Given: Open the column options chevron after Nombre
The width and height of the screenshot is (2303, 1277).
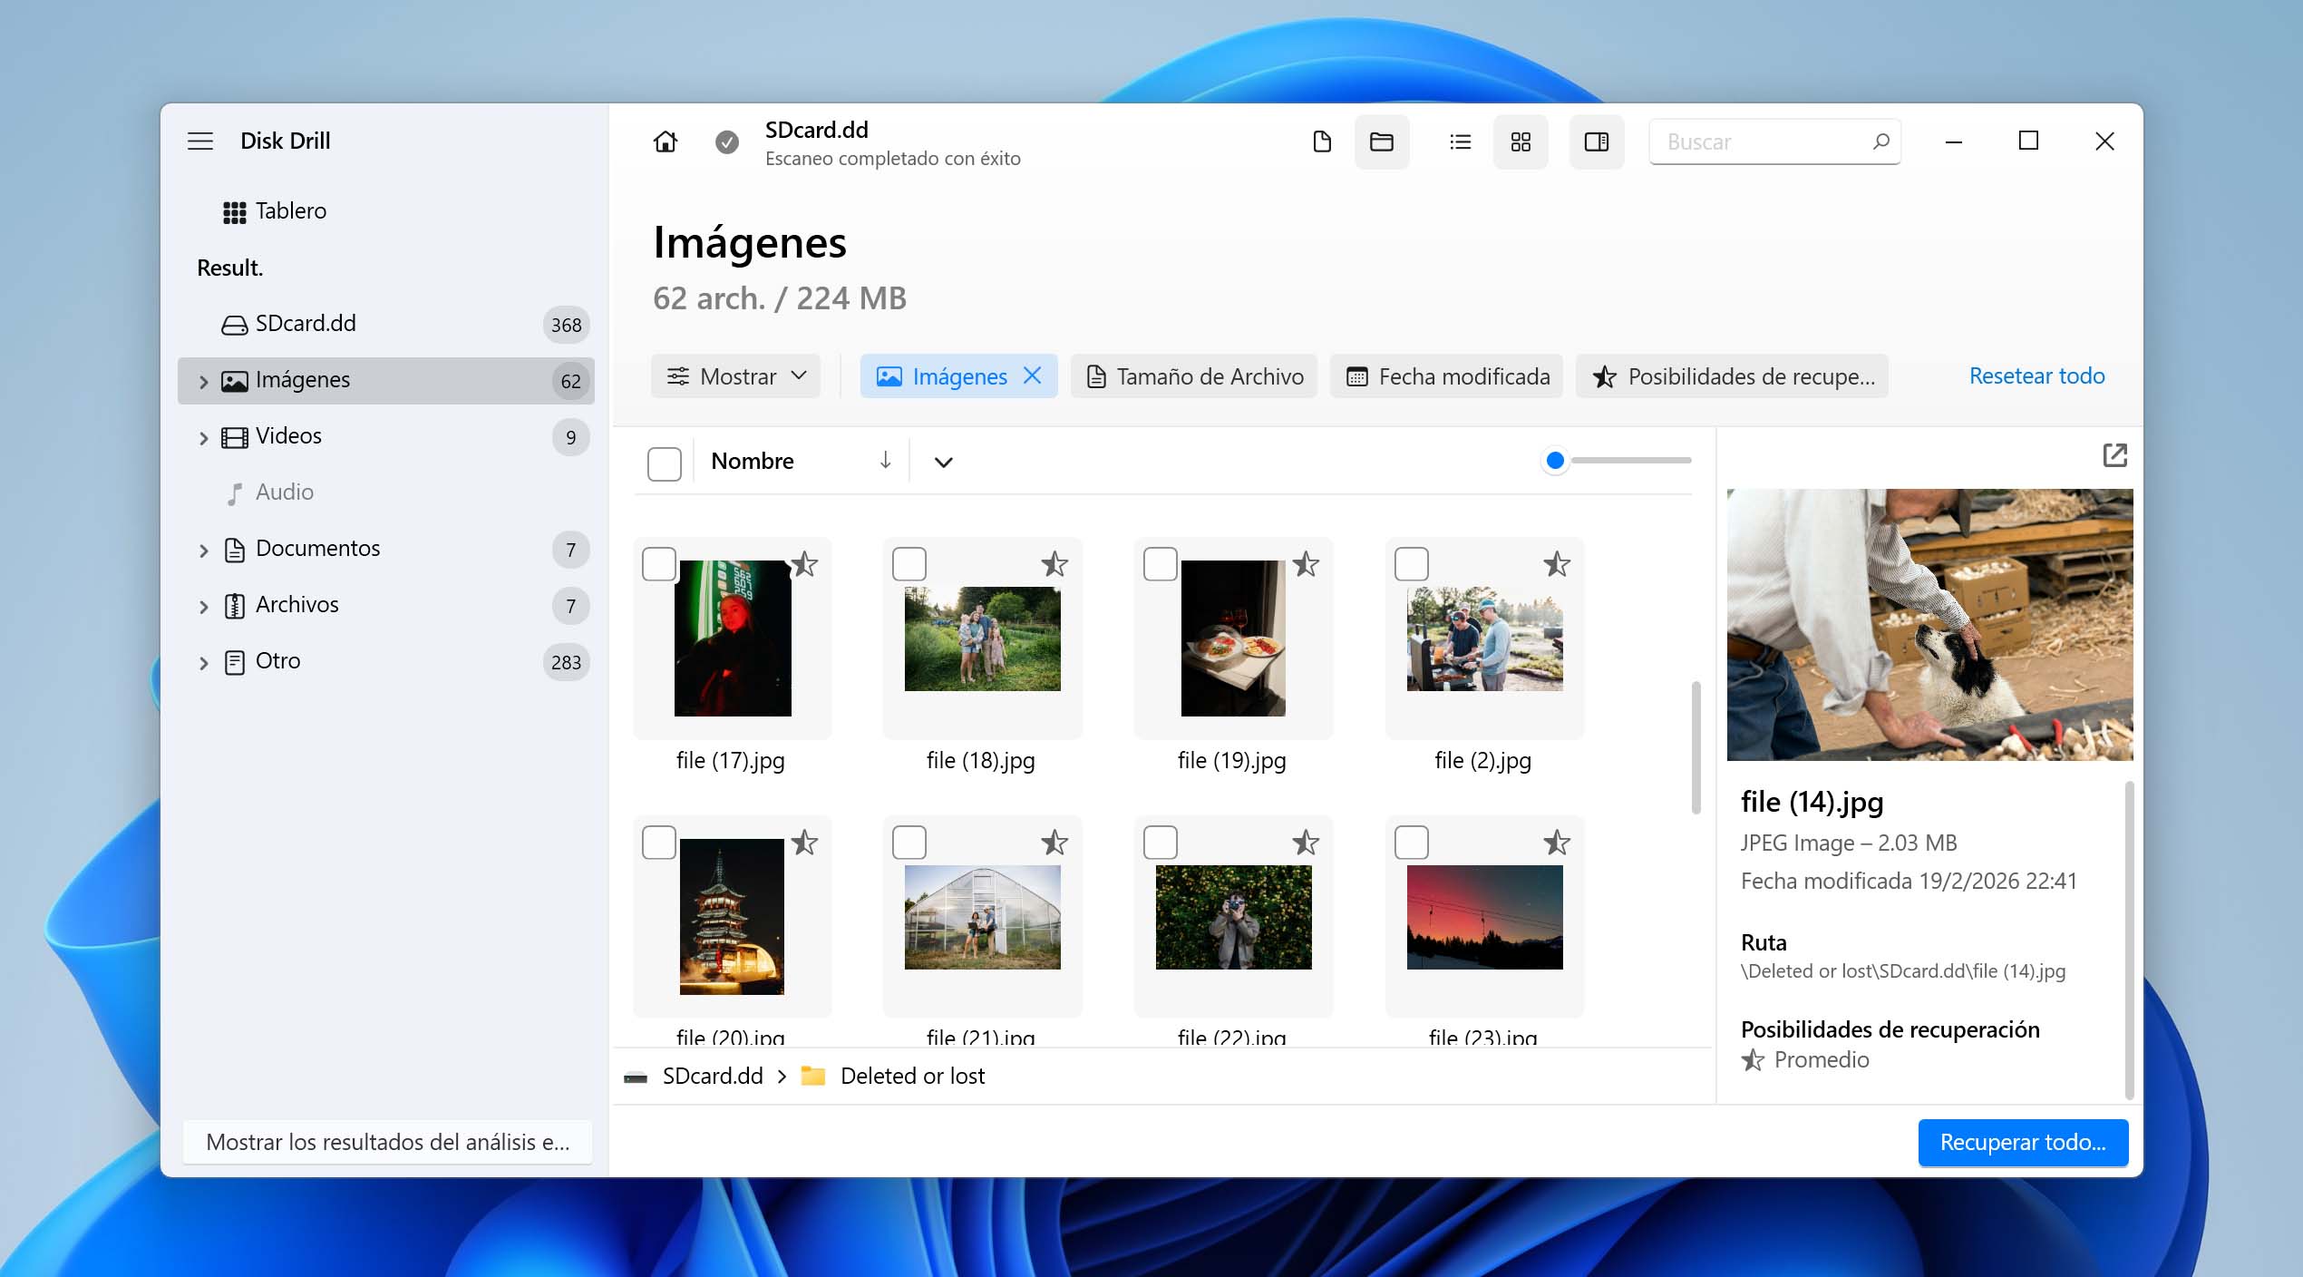Looking at the screenshot, I should [943, 463].
